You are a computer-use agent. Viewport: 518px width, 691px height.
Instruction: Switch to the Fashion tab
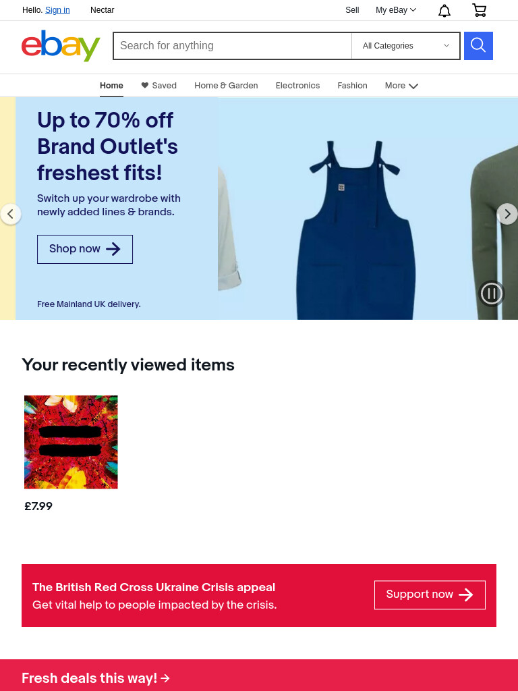coord(352,86)
